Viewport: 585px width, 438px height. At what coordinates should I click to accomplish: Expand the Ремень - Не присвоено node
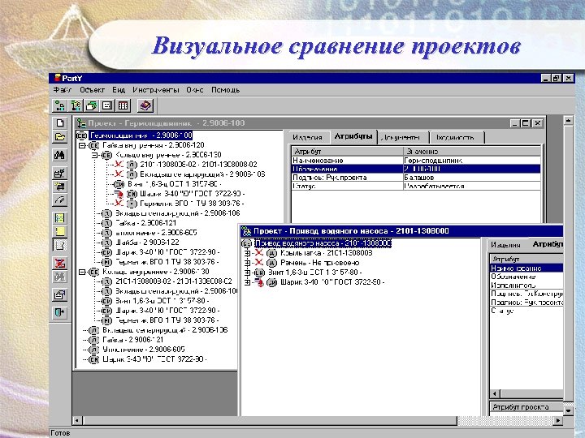[247, 263]
